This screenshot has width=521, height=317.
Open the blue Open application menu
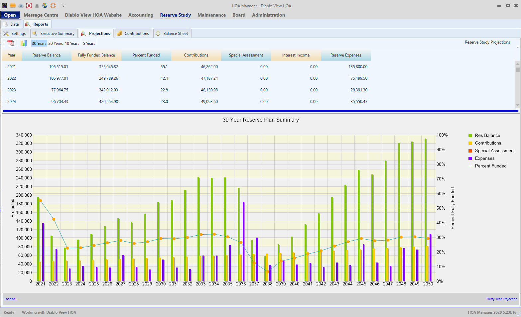[10, 15]
